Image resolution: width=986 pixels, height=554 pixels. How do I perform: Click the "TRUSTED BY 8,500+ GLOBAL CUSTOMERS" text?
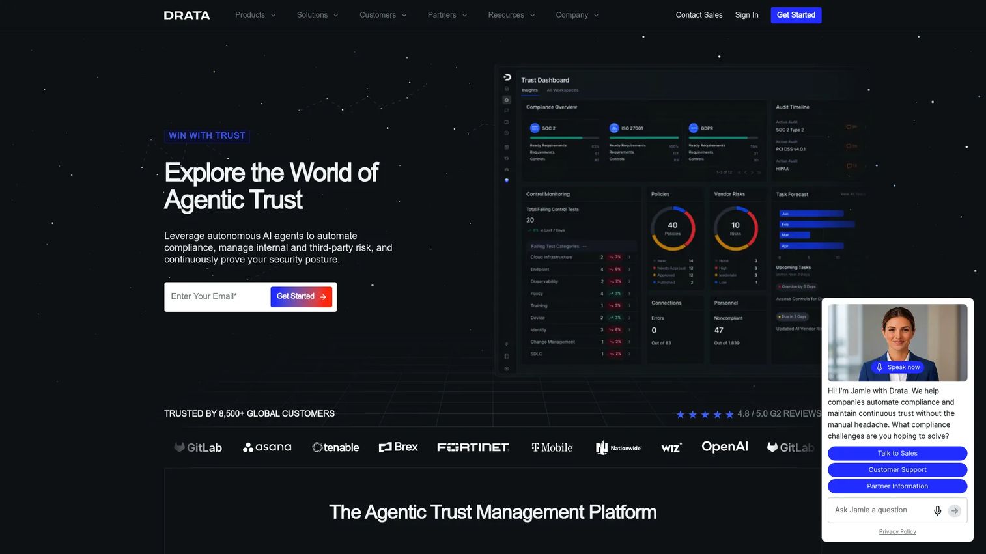pyautogui.click(x=249, y=413)
